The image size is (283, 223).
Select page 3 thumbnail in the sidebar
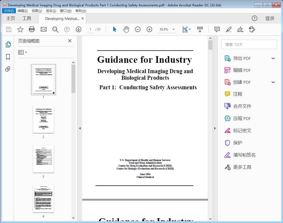point(43,159)
